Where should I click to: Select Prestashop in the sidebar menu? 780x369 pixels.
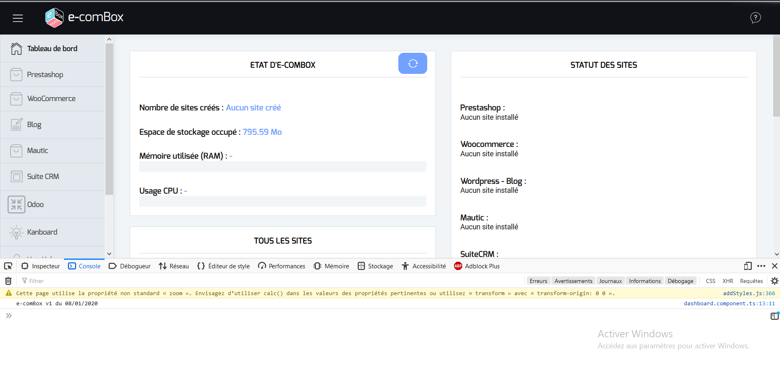click(45, 75)
